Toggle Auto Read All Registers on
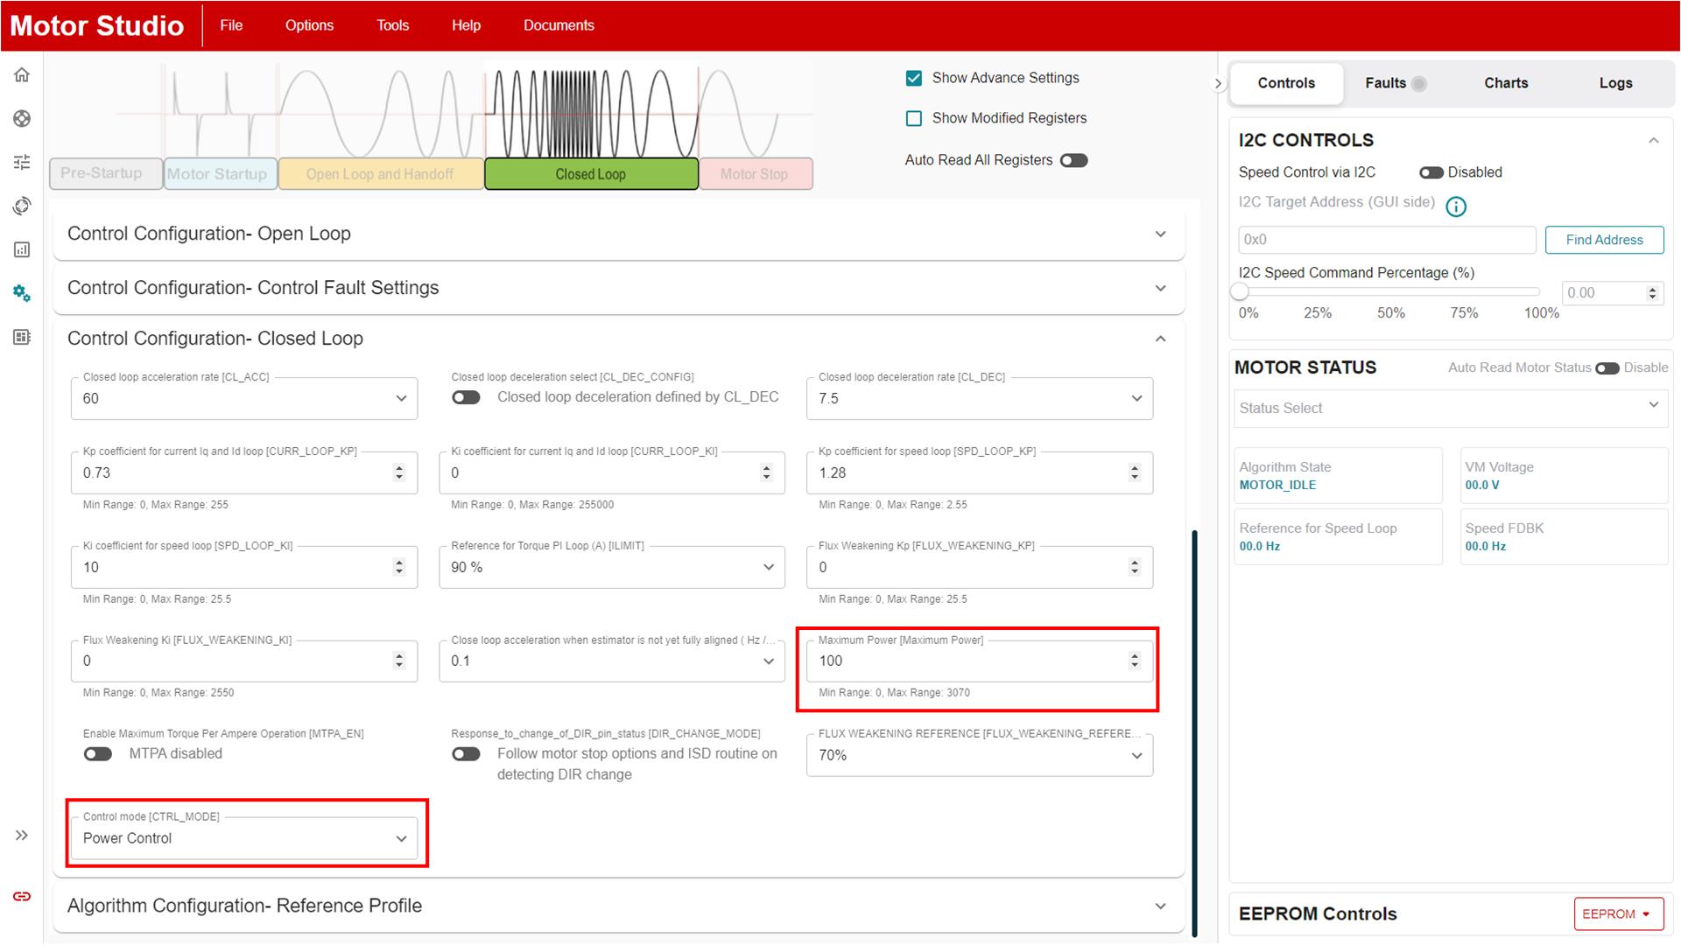The width and height of the screenshot is (1681, 945). (x=1073, y=160)
